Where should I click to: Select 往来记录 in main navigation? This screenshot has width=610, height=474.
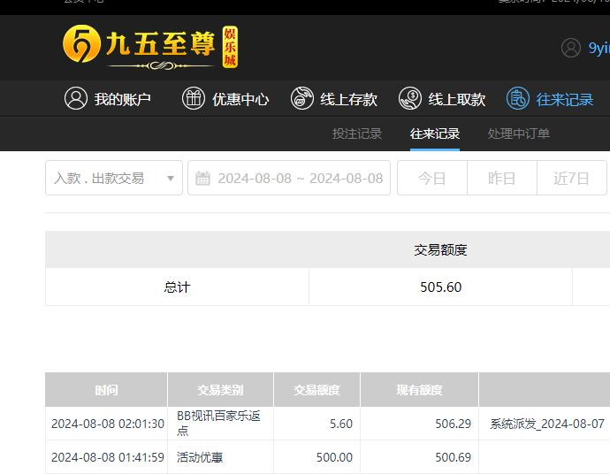coord(550,98)
